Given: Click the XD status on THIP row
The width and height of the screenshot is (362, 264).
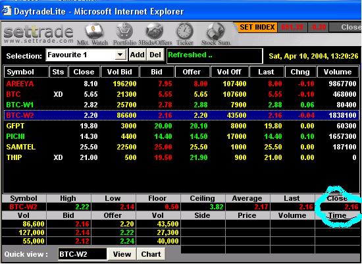Looking at the screenshot, I should (x=58, y=157).
